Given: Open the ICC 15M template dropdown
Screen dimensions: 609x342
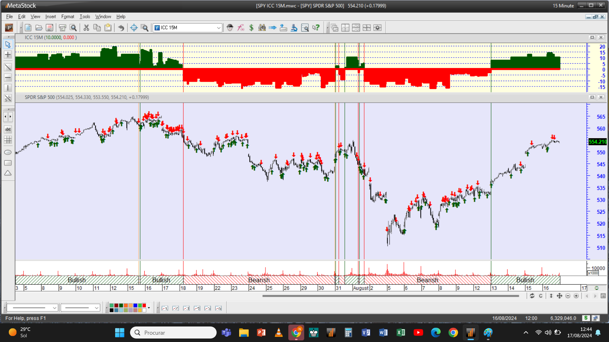Looking at the screenshot, I should (219, 28).
